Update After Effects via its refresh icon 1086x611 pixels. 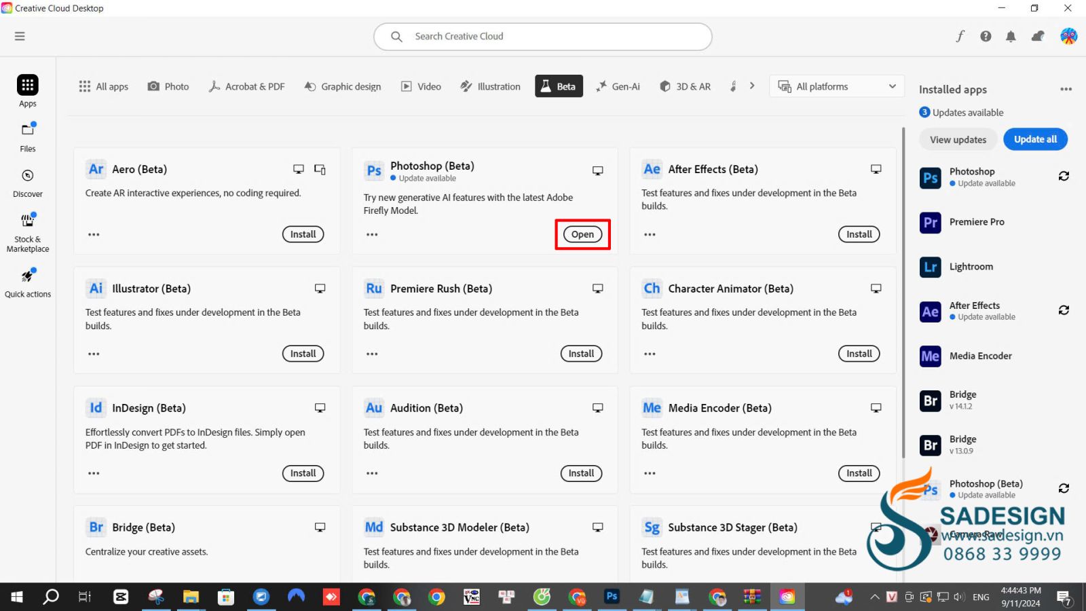pyautogui.click(x=1064, y=310)
